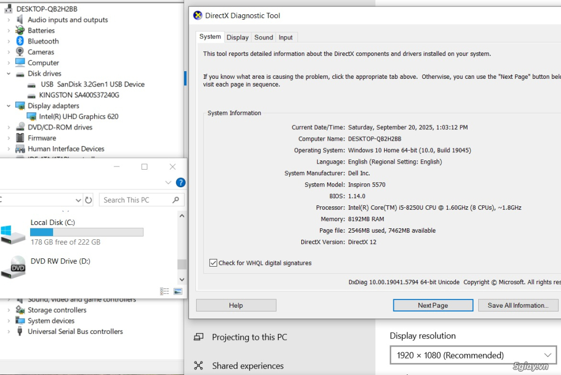The width and height of the screenshot is (561, 375).
Task: Click the Next Page button
Action: tap(433, 305)
